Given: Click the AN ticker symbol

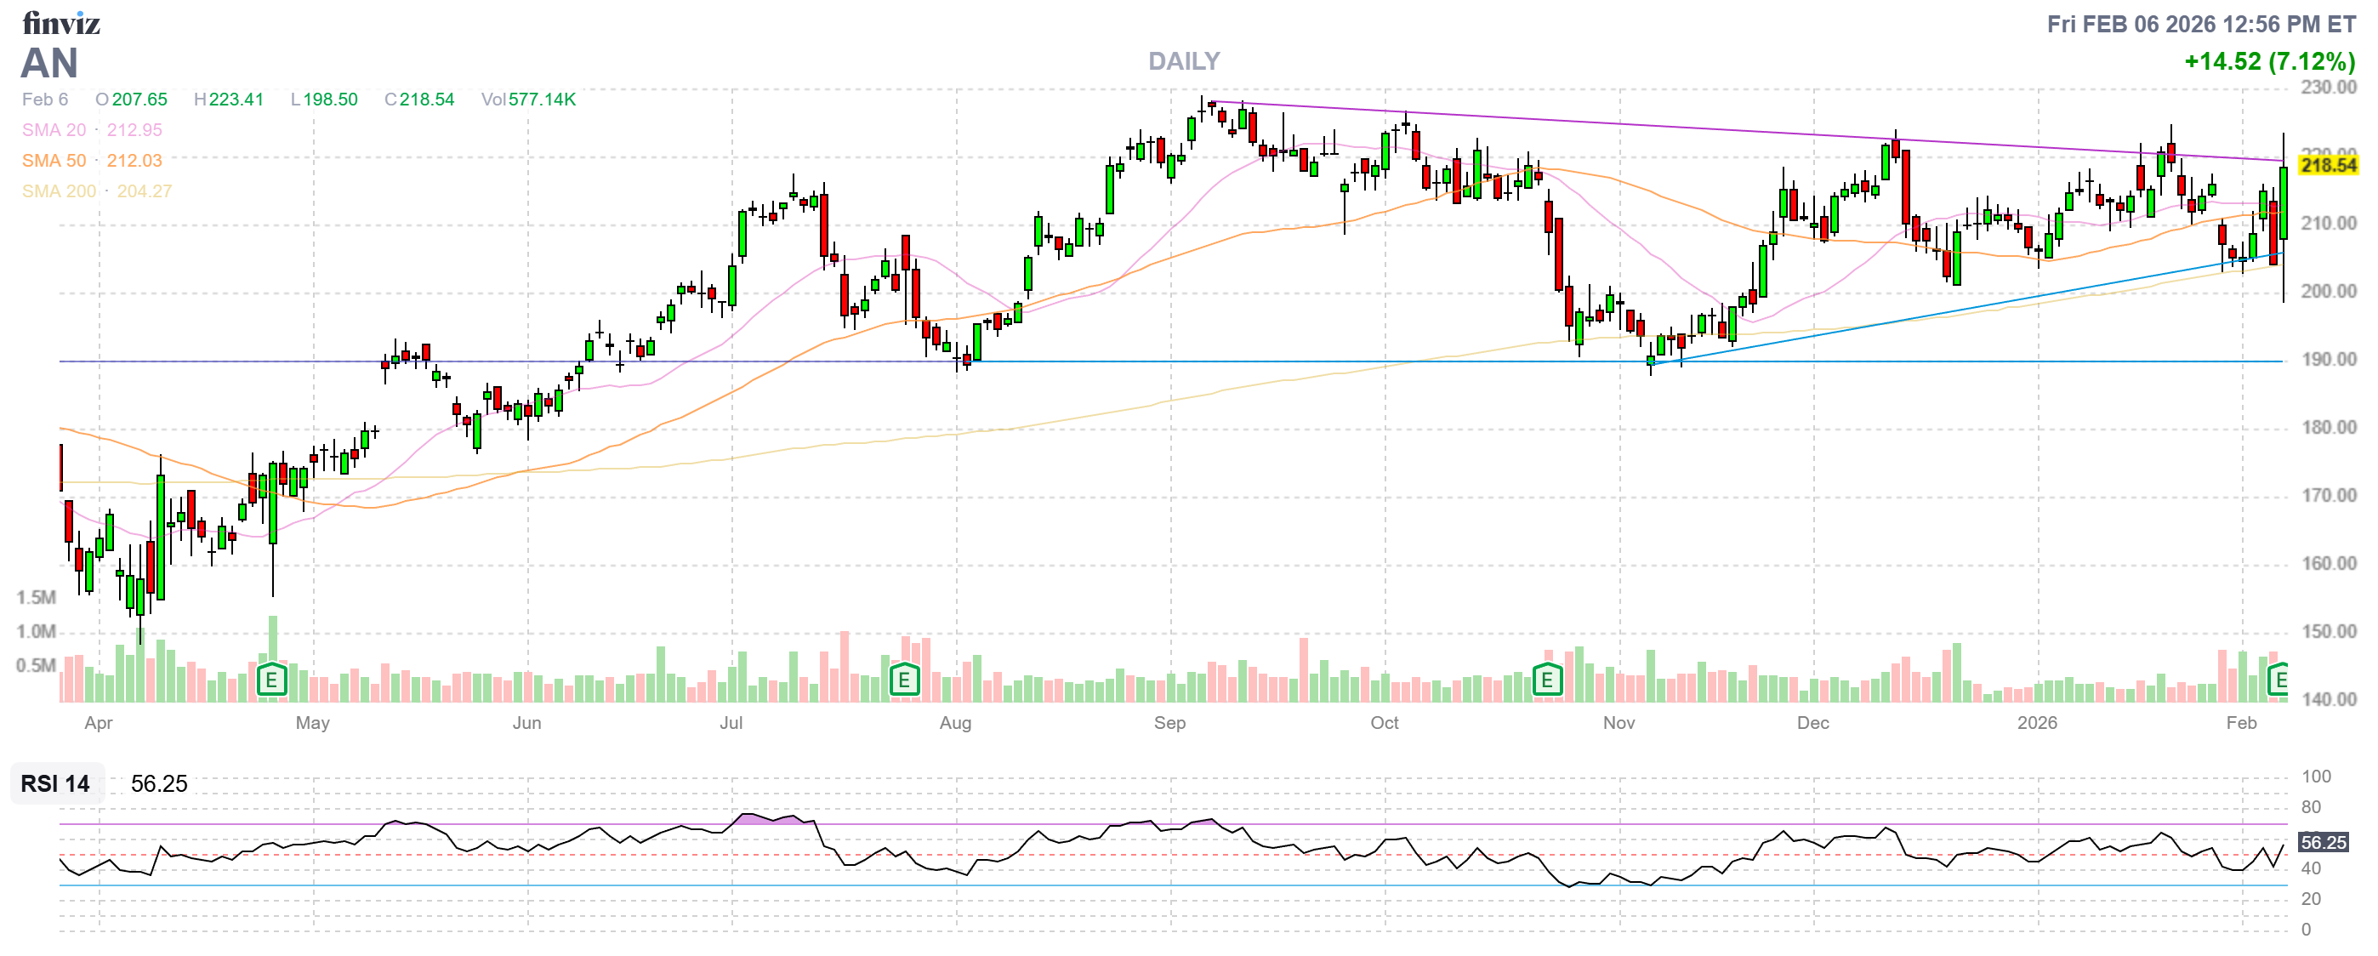Looking at the screenshot, I should 49,64.
